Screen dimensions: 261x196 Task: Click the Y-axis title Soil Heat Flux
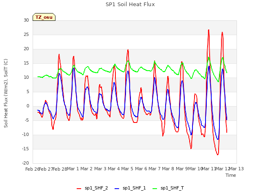pos(6,94)
